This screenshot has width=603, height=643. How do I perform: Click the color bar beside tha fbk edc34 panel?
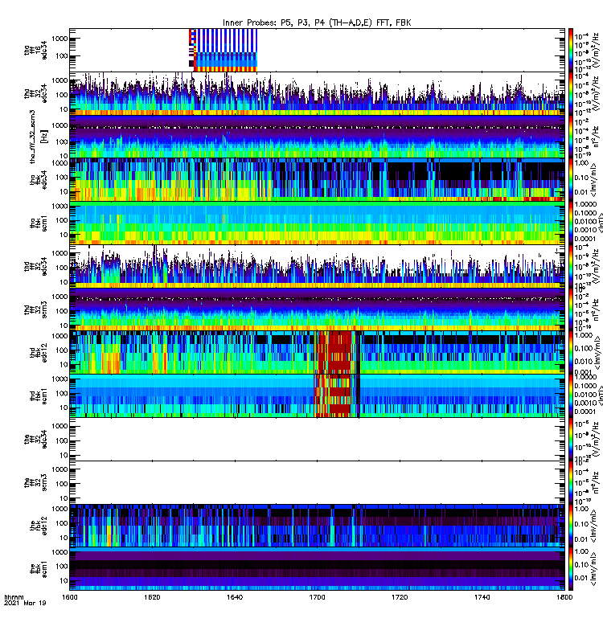point(571,179)
